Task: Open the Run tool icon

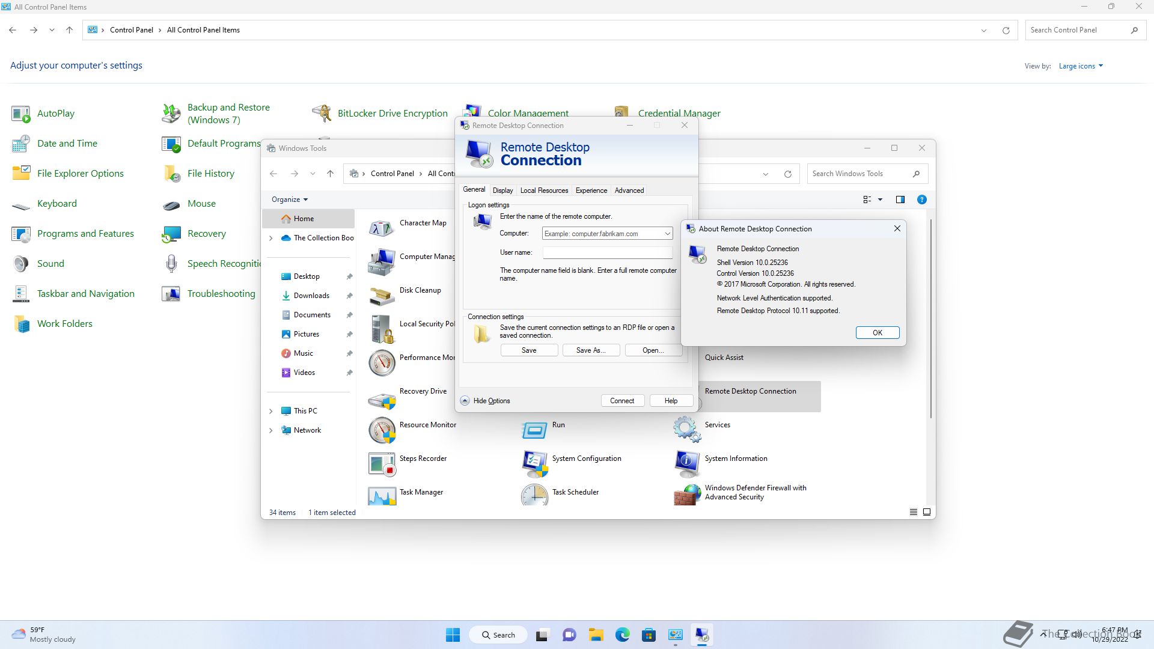Action: [x=534, y=431]
